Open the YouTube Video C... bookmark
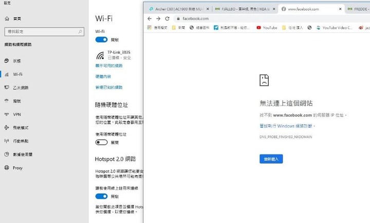This screenshot has height=223, width=370. pyautogui.click(x=335, y=28)
